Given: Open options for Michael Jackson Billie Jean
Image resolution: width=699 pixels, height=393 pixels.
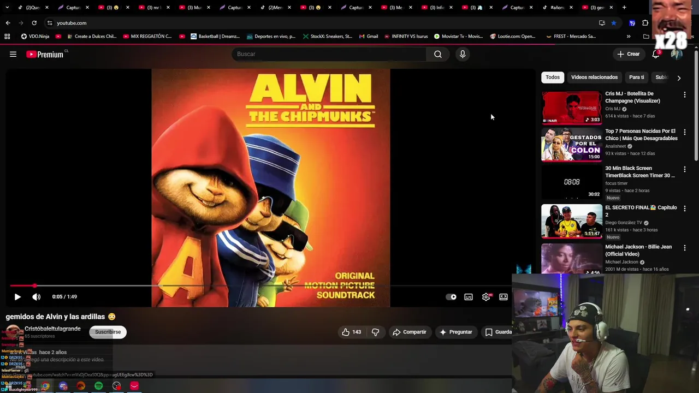Looking at the screenshot, I should (684, 248).
